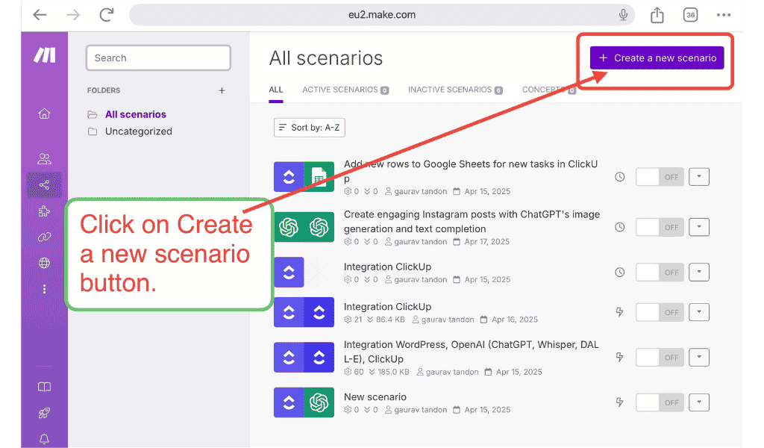Open the Notifications bell icon
This screenshot has height=448, width=764.
(44, 439)
